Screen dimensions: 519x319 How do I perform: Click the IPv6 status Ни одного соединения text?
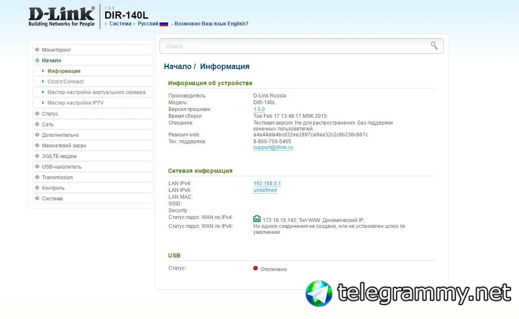329,229
